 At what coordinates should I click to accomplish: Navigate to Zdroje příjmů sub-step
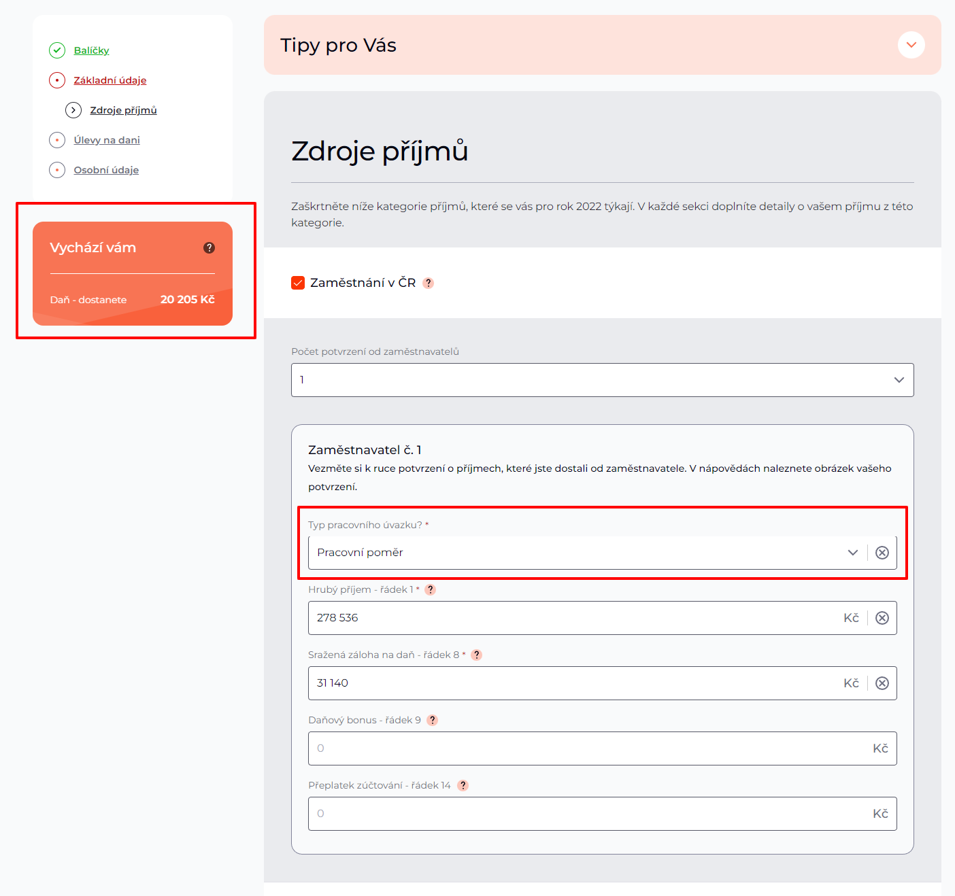pos(123,110)
